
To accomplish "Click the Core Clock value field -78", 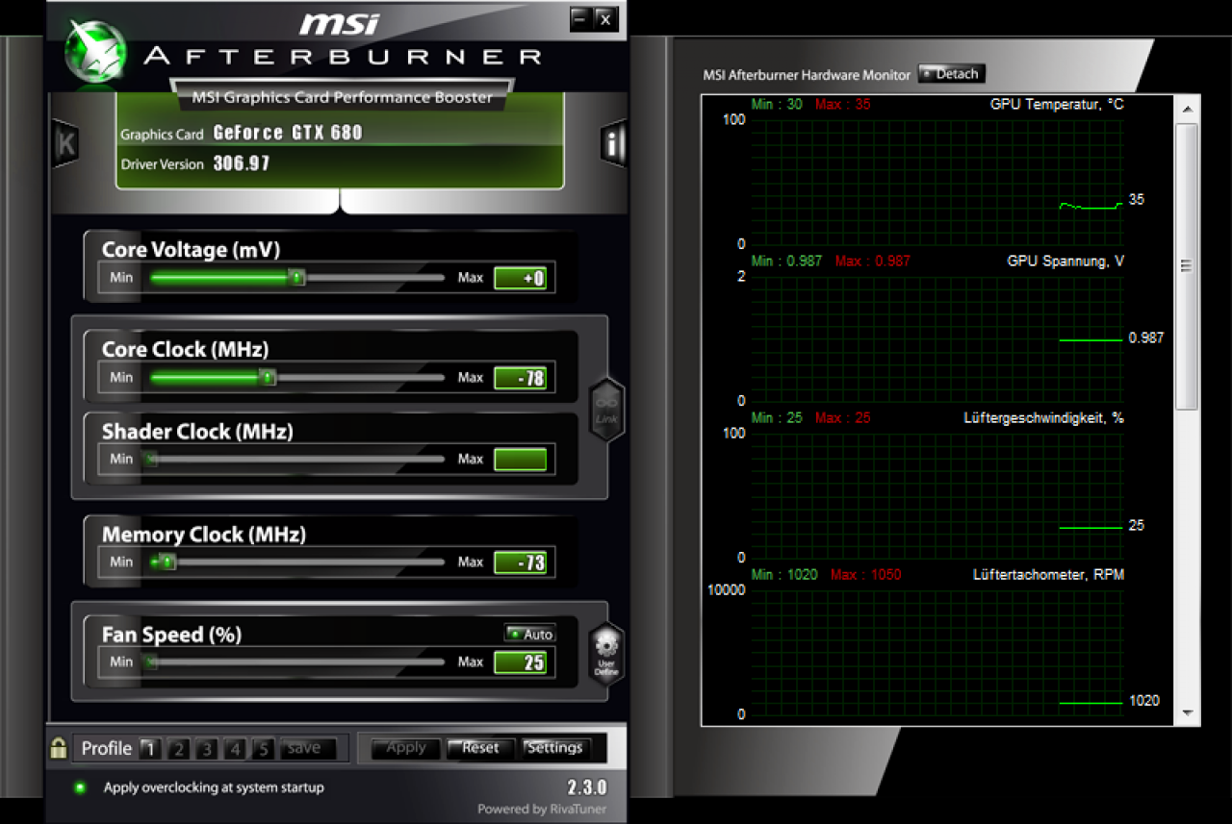I will [521, 378].
